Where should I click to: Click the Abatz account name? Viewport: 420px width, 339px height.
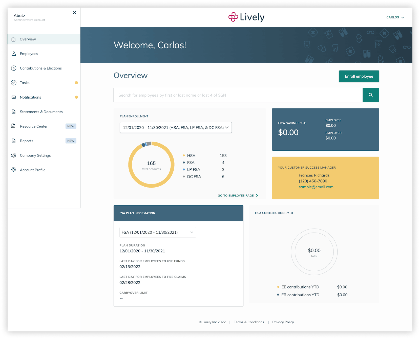click(19, 15)
